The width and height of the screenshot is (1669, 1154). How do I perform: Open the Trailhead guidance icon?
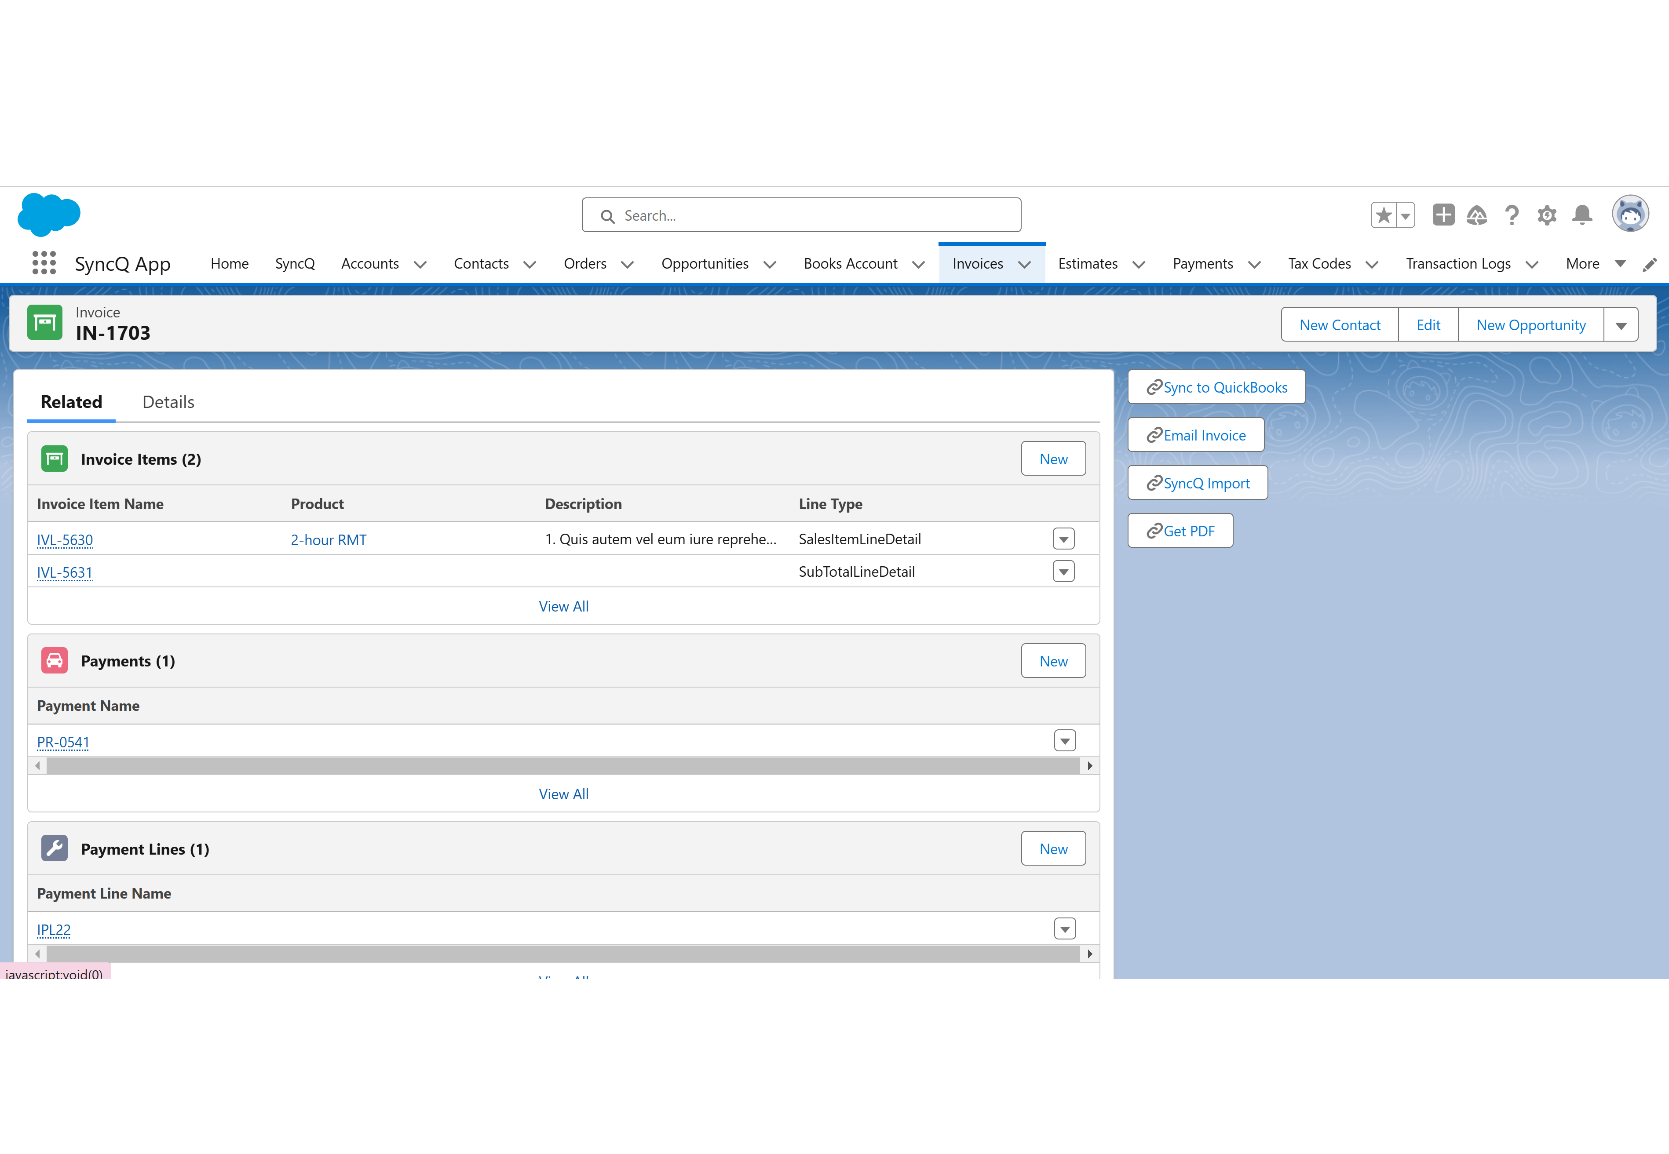pyautogui.click(x=1477, y=215)
